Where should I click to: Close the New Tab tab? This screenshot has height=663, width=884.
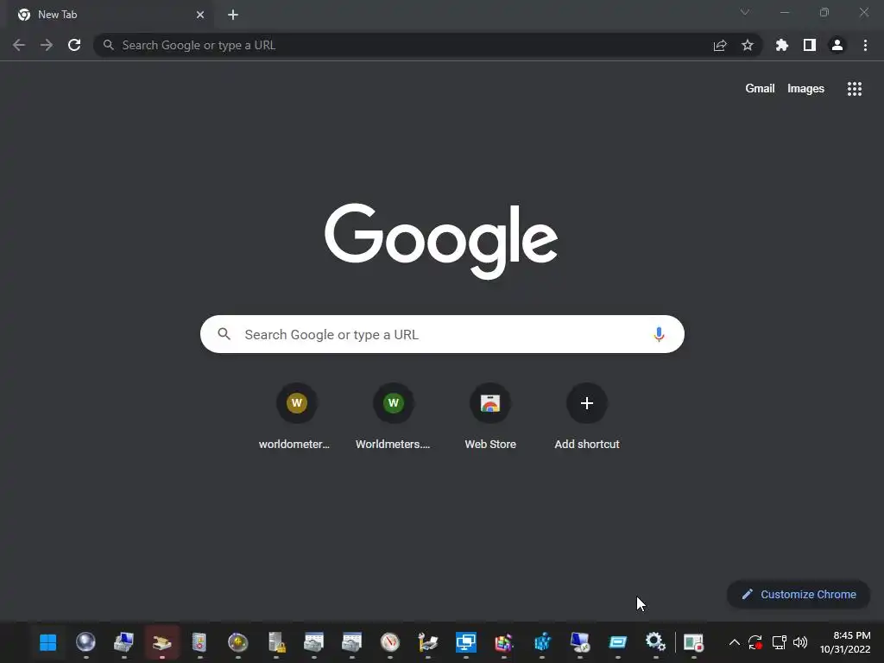[x=200, y=15]
